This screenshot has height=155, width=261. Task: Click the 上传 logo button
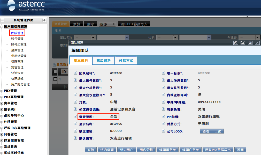(218, 131)
